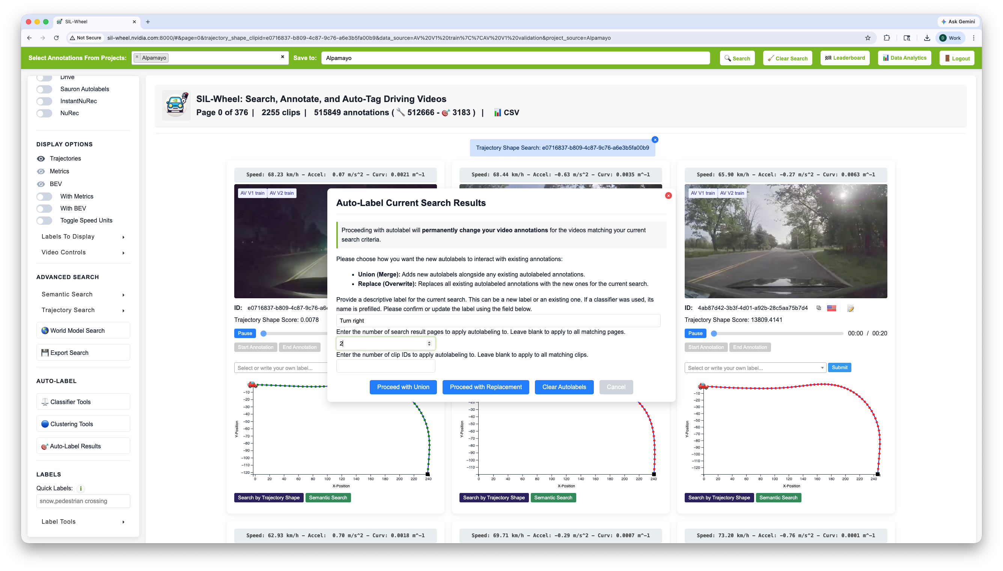
Task: Toggle Trajectories visibility eye
Action: pyautogui.click(x=41, y=159)
